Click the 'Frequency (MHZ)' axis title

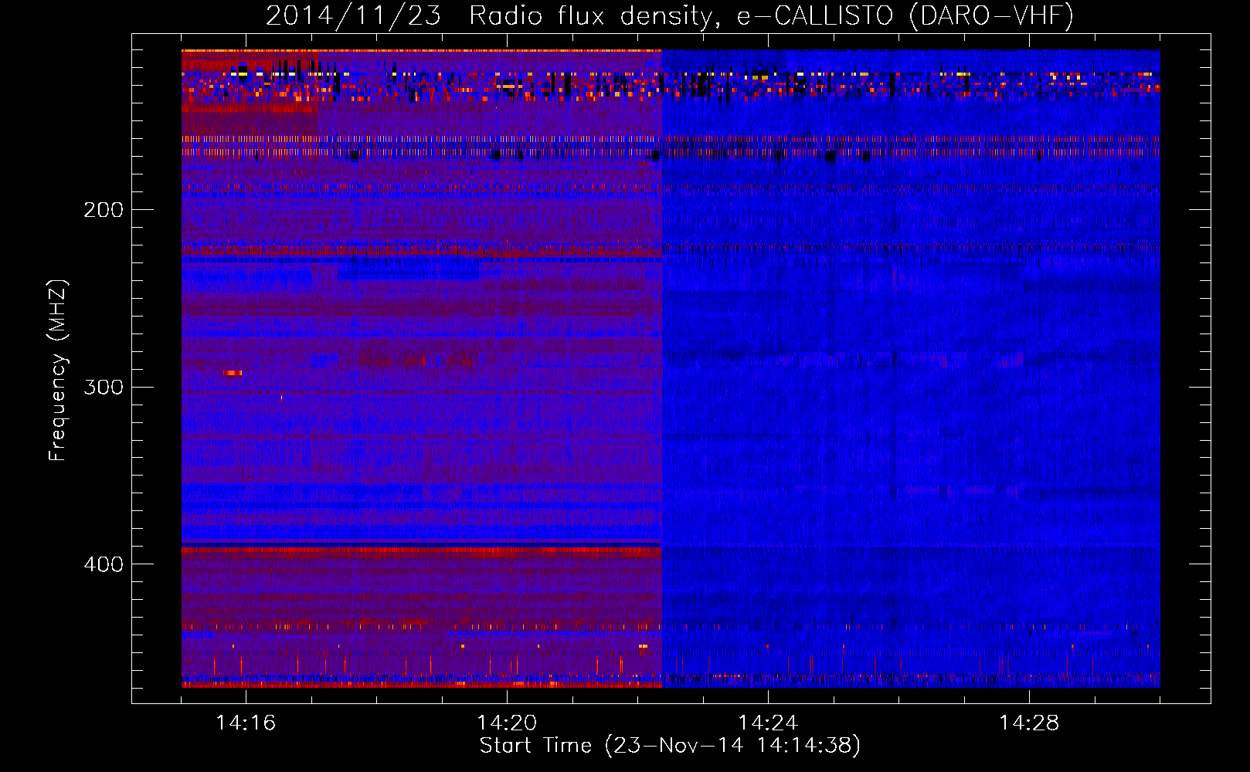pyautogui.click(x=58, y=371)
